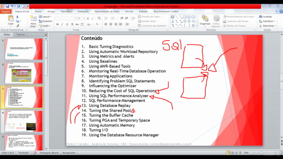Click the columns icon
The image size is (283, 159).
[x=127, y=24]
